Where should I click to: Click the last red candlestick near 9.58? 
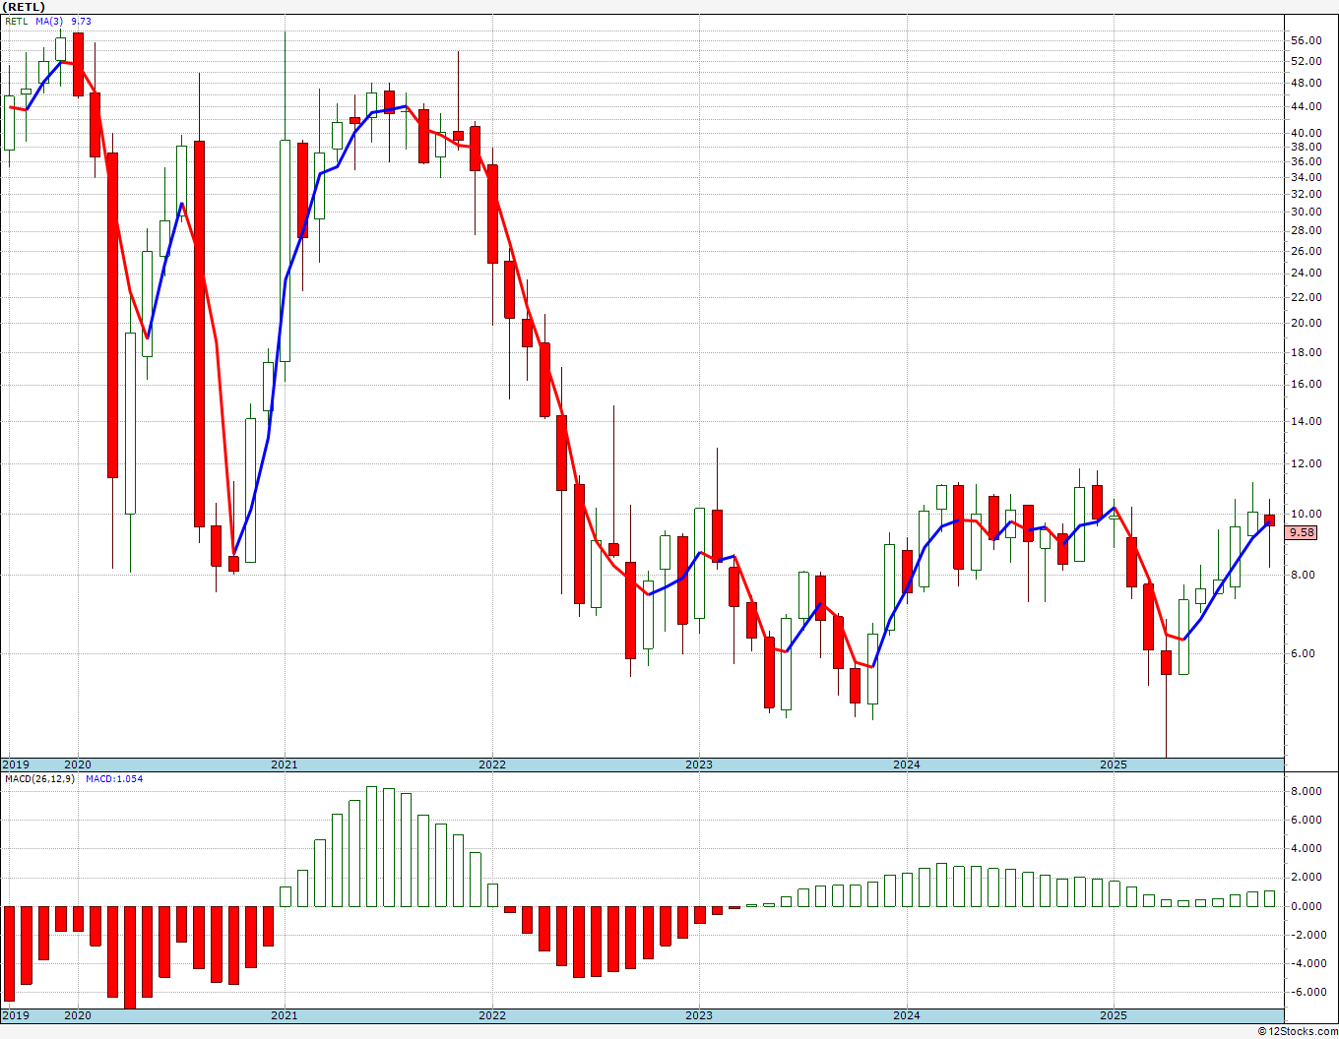1270,519
